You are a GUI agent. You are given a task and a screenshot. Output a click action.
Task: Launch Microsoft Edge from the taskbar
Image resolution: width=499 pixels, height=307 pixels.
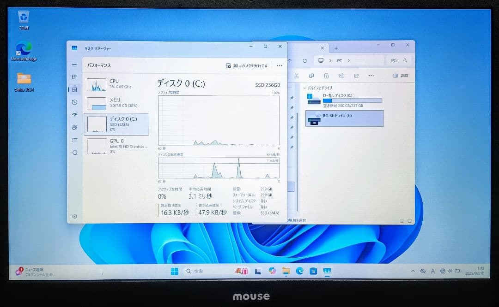[299, 271]
